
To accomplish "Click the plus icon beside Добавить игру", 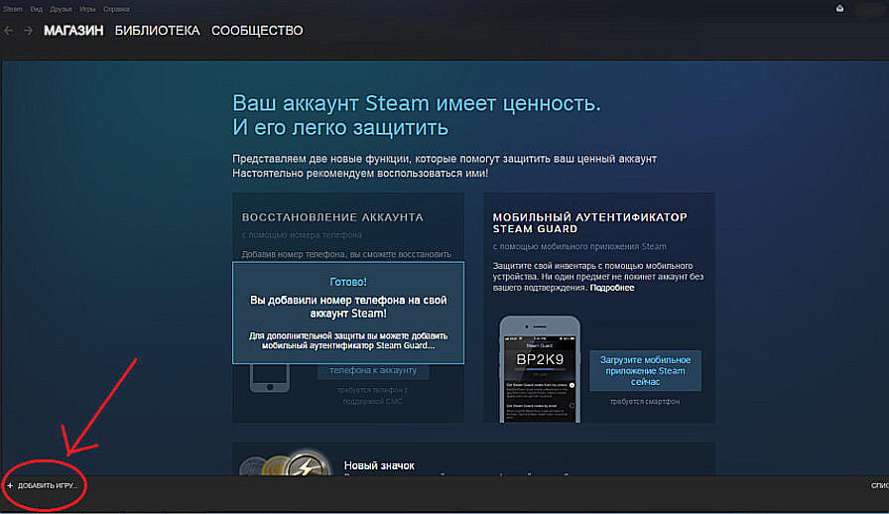I will [x=10, y=486].
